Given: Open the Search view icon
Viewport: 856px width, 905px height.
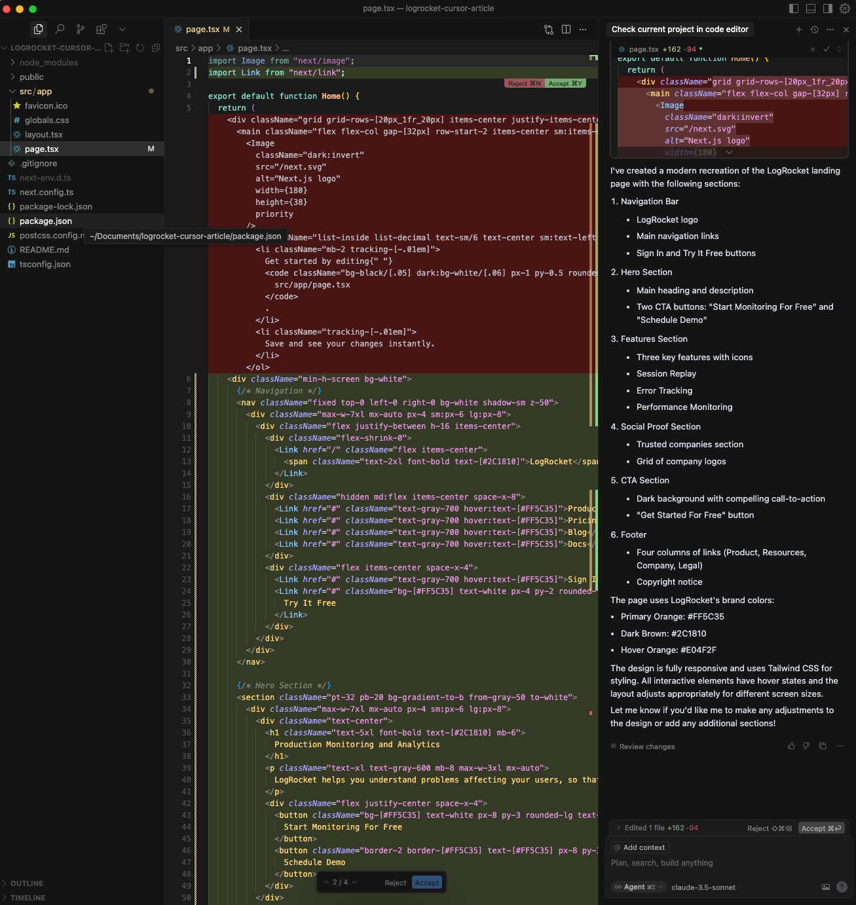Looking at the screenshot, I should pyautogui.click(x=60, y=29).
